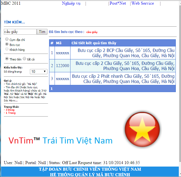Choose the tất cả radio option
Image resolution: width=181 pixels, height=177 pixels.
[24, 59]
